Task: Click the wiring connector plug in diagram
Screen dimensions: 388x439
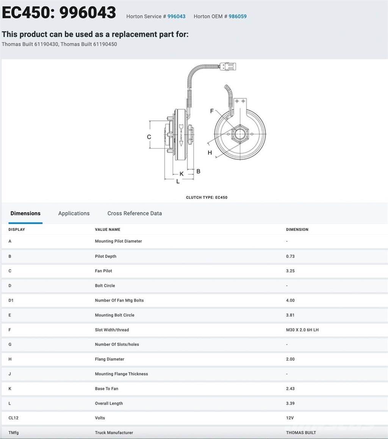Action: coord(228,66)
